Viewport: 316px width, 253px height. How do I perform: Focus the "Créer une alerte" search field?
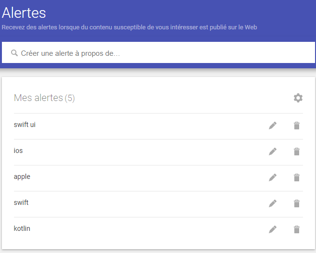click(145, 53)
